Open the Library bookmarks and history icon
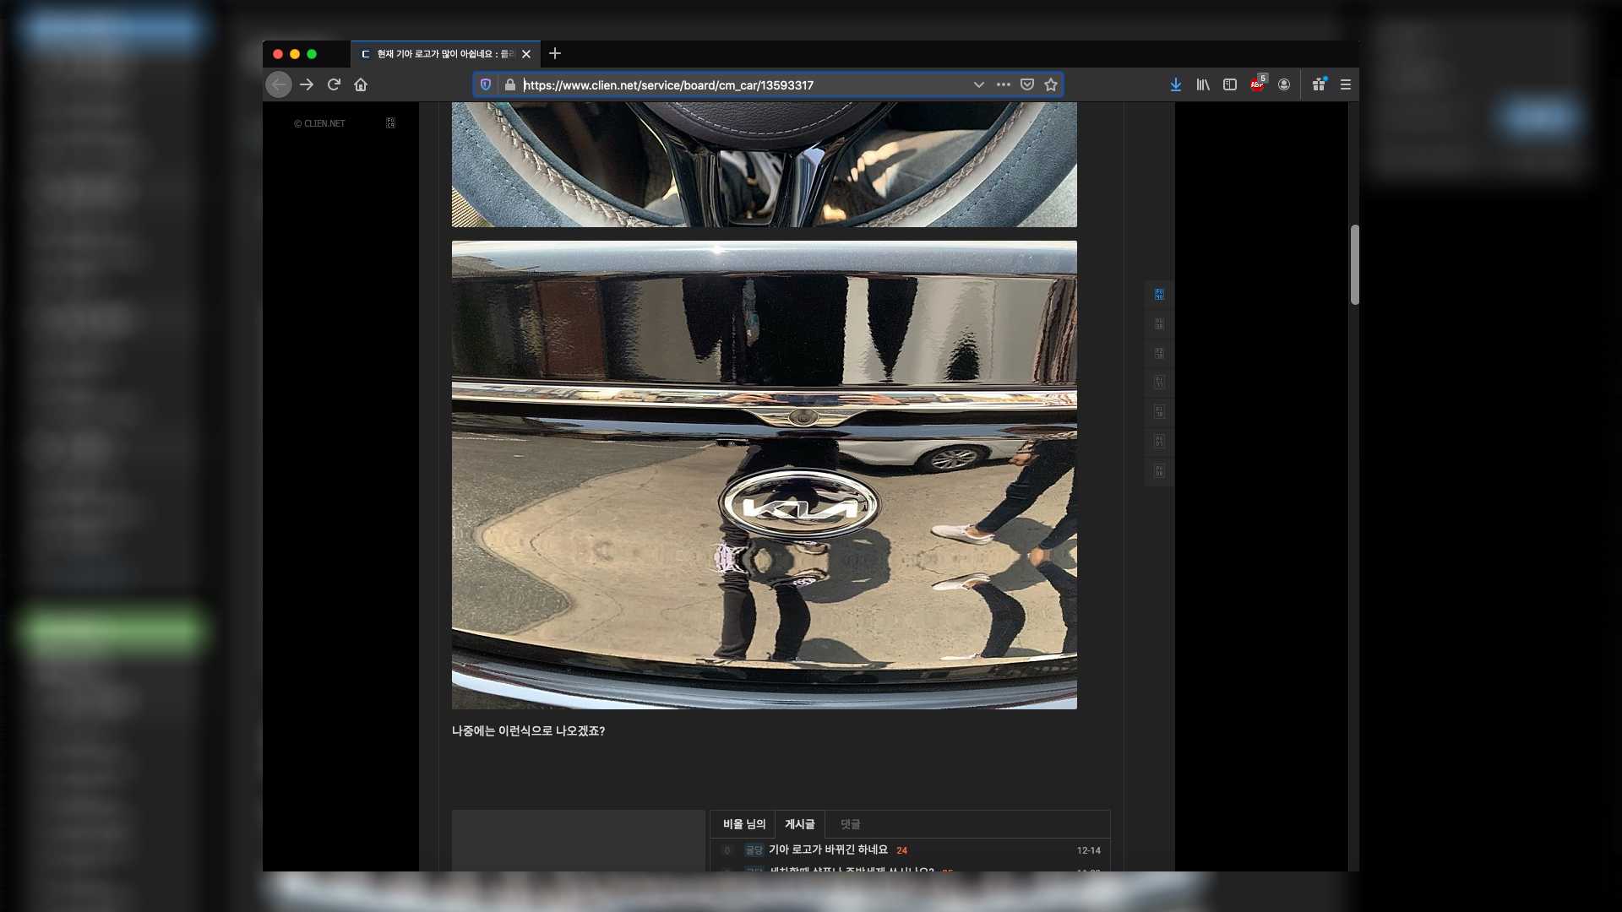The height and width of the screenshot is (912, 1622). 1202,84
